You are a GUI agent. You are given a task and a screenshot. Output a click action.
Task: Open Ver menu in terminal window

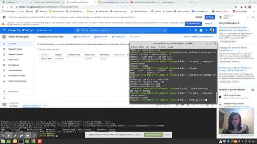147,47
